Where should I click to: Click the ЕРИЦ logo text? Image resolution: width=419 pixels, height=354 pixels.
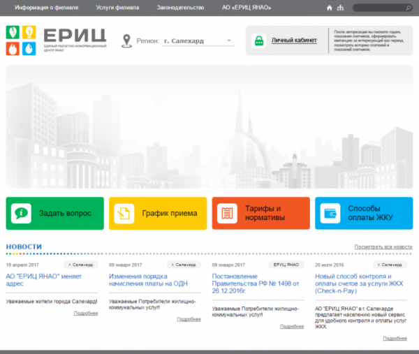click(x=75, y=36)
